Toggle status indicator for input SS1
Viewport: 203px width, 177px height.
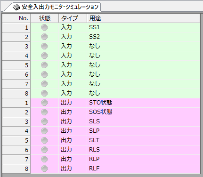(44, 27)
